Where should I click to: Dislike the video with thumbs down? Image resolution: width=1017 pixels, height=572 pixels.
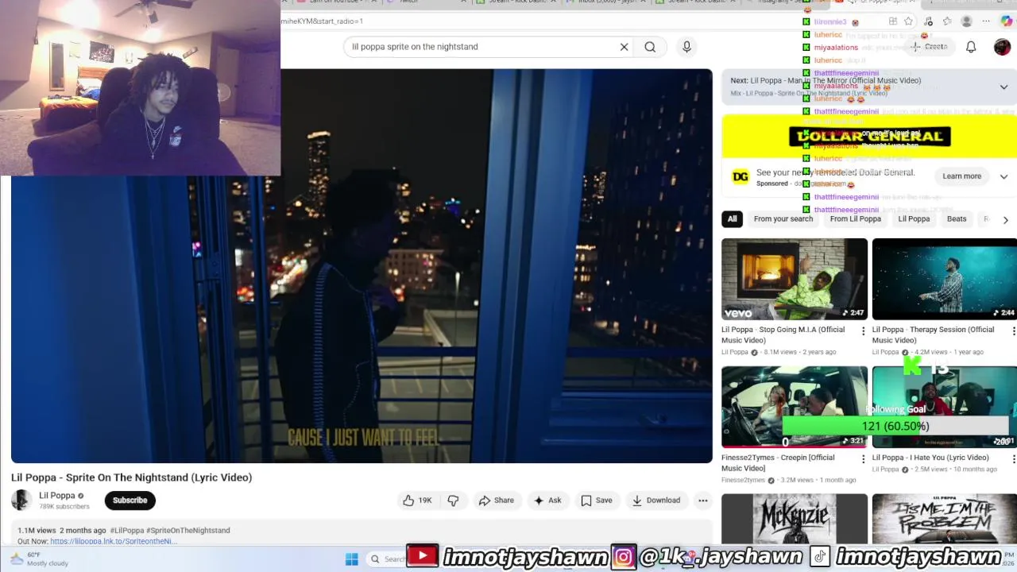(x=454, y=500)
